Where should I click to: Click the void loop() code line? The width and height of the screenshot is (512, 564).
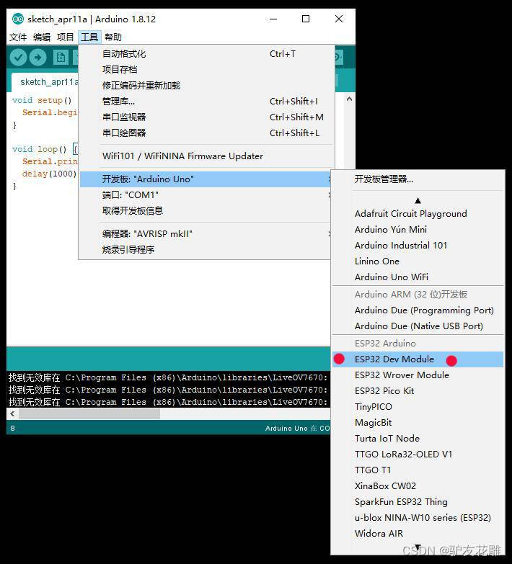pyautogui.click(x=45, y=149)
